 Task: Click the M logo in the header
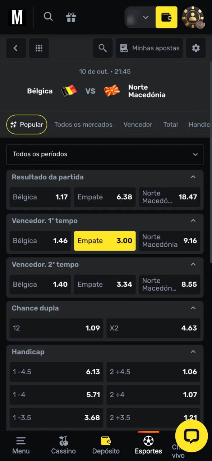pyautogui.click(x=17, y=17)
